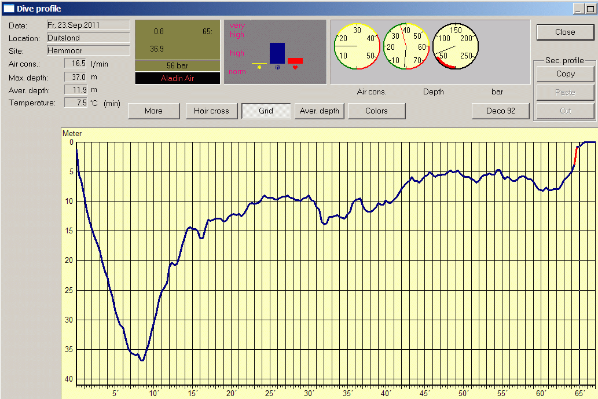Click the 30' mark on the time axis
Image resolution: width=598 pixels, height=399 pixels.
[x=308, y=393]
